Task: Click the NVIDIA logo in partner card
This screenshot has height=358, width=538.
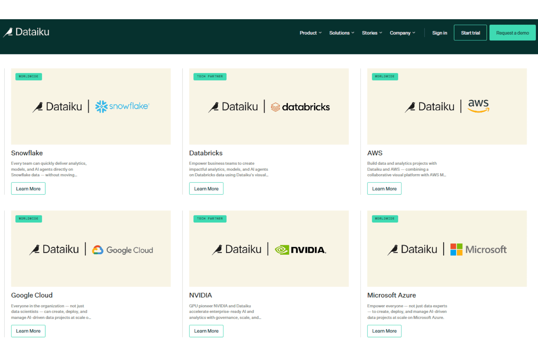Action: (300, 250)
